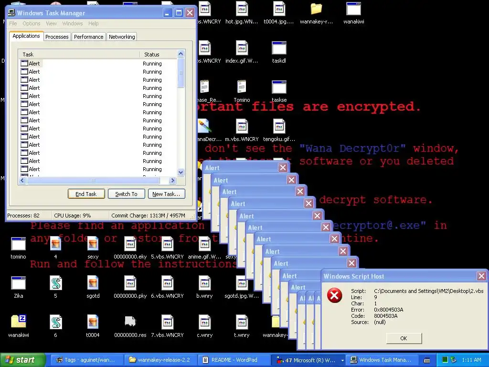
Task: Select the t.wnry file icon
Action: tap(242, 322)
